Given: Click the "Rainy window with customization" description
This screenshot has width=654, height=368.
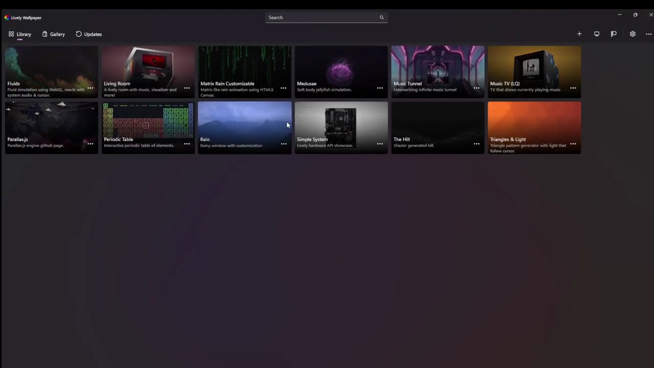Looking at the screenshot, I should (x=231, y=146).
